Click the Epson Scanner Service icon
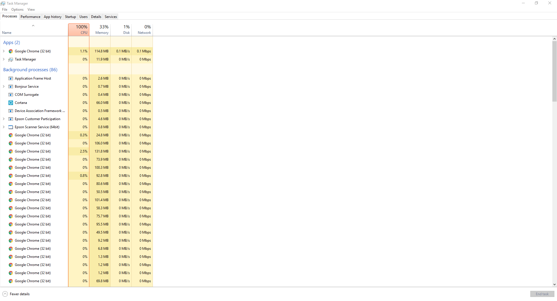Viewport: 557px width, 301px height. coord(11,127)
